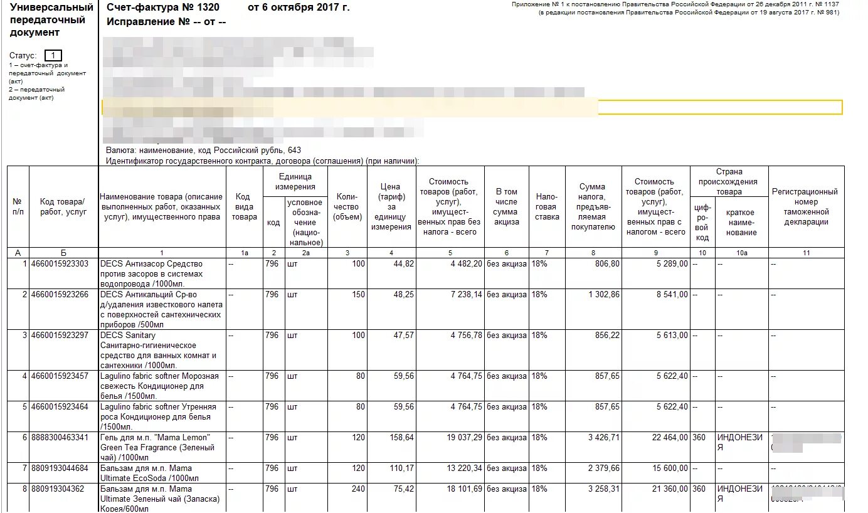Screen dimensions: 868x513
Task: Select the total with tax 15 600,00
Action: (670, 468)
